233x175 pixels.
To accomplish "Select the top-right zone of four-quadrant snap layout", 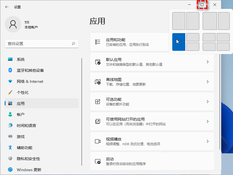I will click(223, 37).
